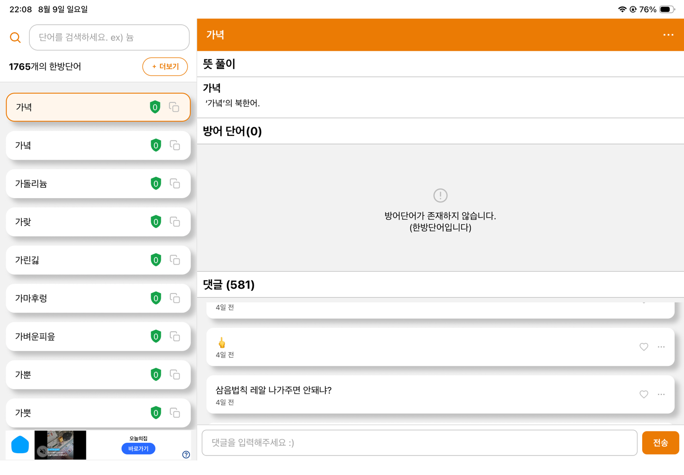Open the ad video thumbnail
The height and width of the screenshot is (475, 684).
point(60,445)
